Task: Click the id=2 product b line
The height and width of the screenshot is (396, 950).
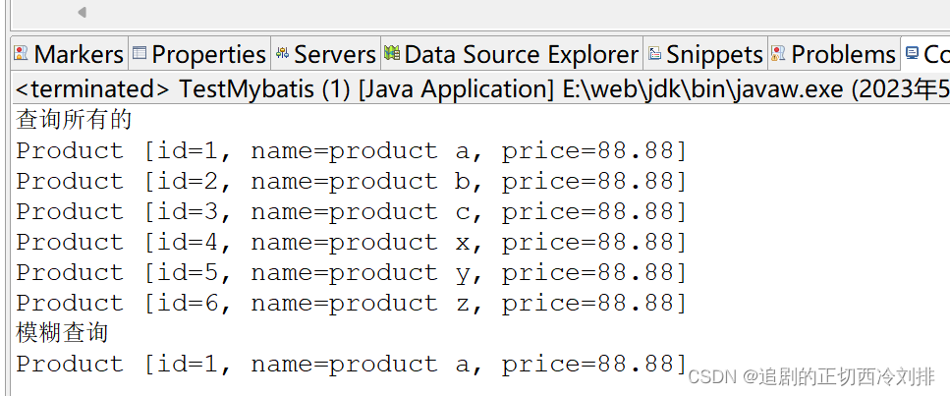Action: tap(352, 181)
